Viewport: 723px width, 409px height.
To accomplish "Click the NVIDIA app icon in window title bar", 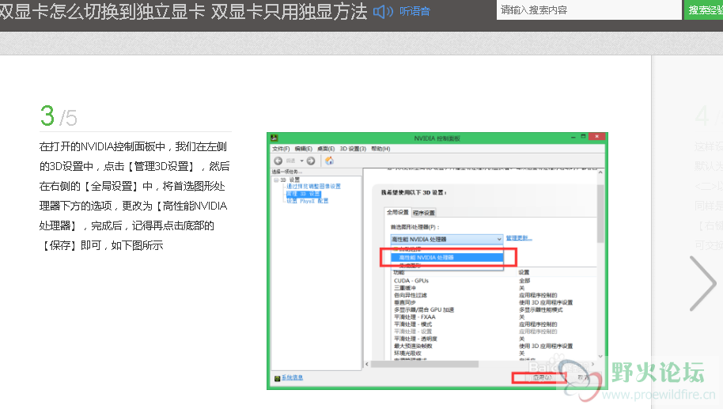I will coord(274,138).
